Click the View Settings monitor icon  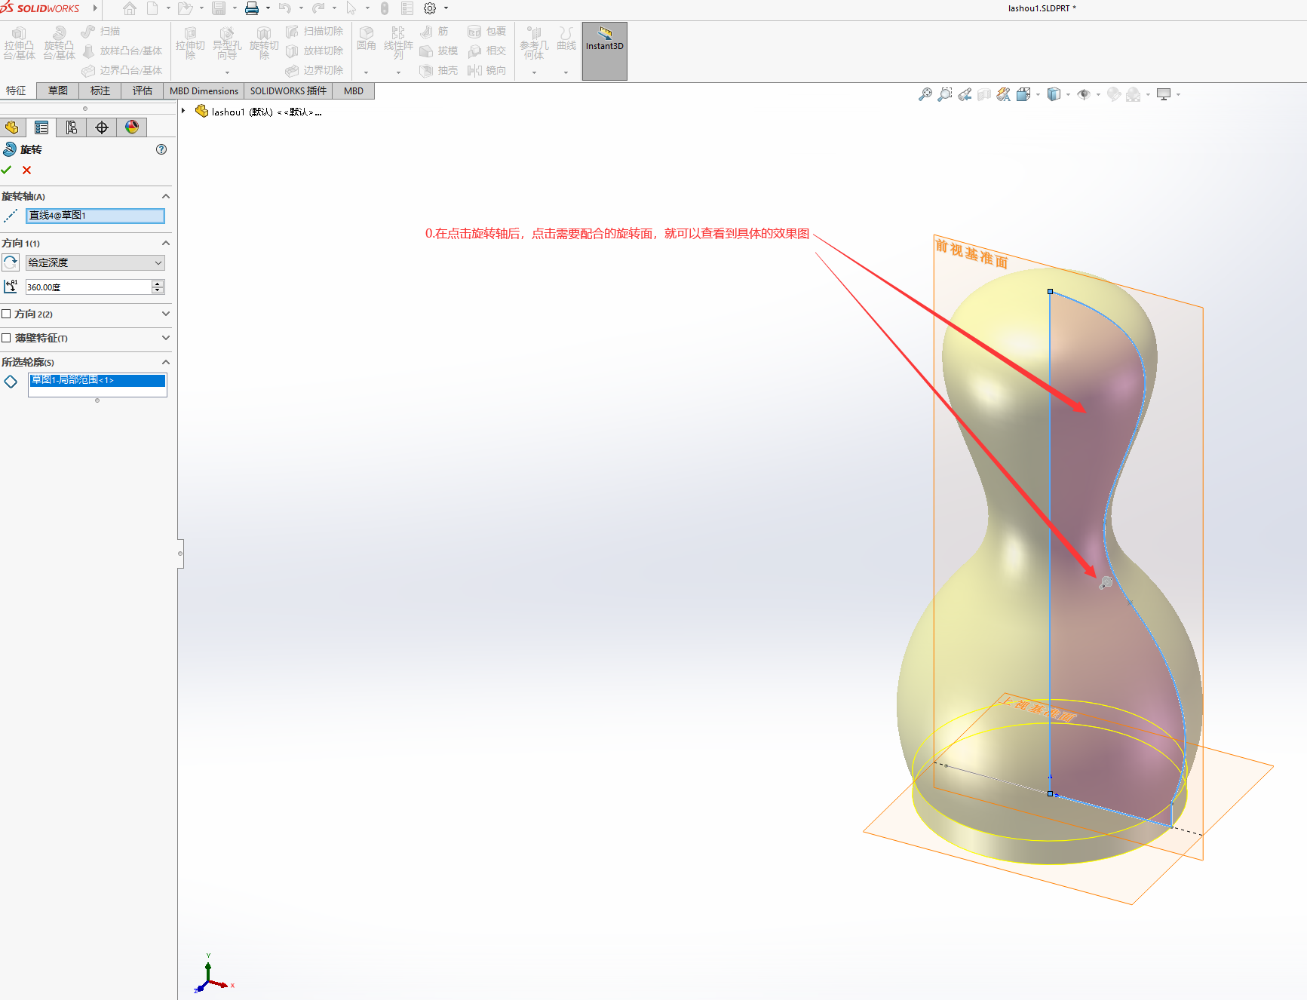1164,94
